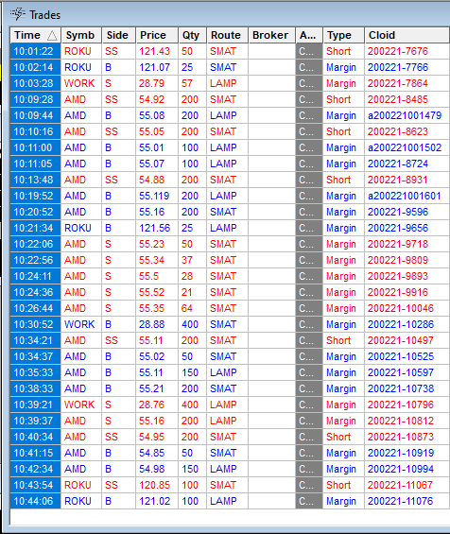Sort by the Route column header
Screen dimensions: 450x534
(227, 35)
